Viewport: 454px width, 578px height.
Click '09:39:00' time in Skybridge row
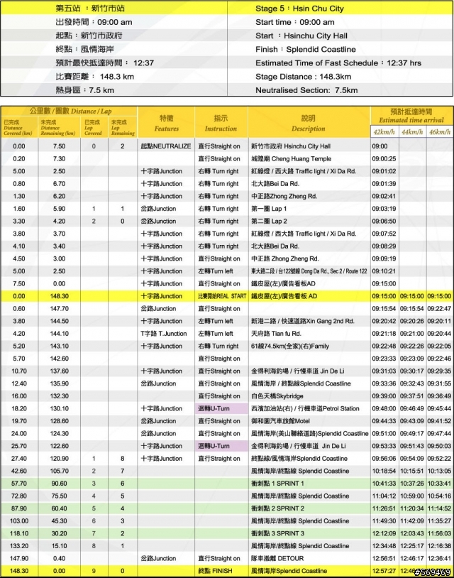pyautogui.click(x=384, y=396)
